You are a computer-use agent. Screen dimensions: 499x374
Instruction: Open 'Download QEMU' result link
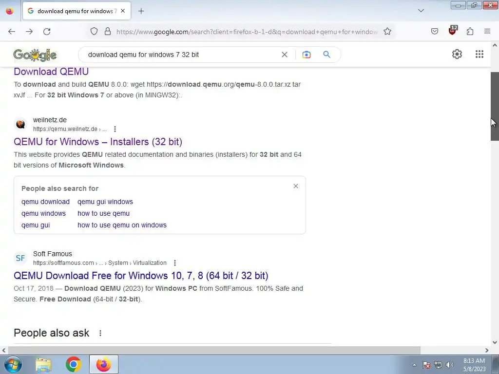(x=51, y=72)
